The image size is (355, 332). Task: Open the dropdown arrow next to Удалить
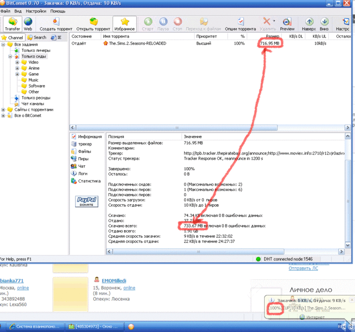pos(274,21)
